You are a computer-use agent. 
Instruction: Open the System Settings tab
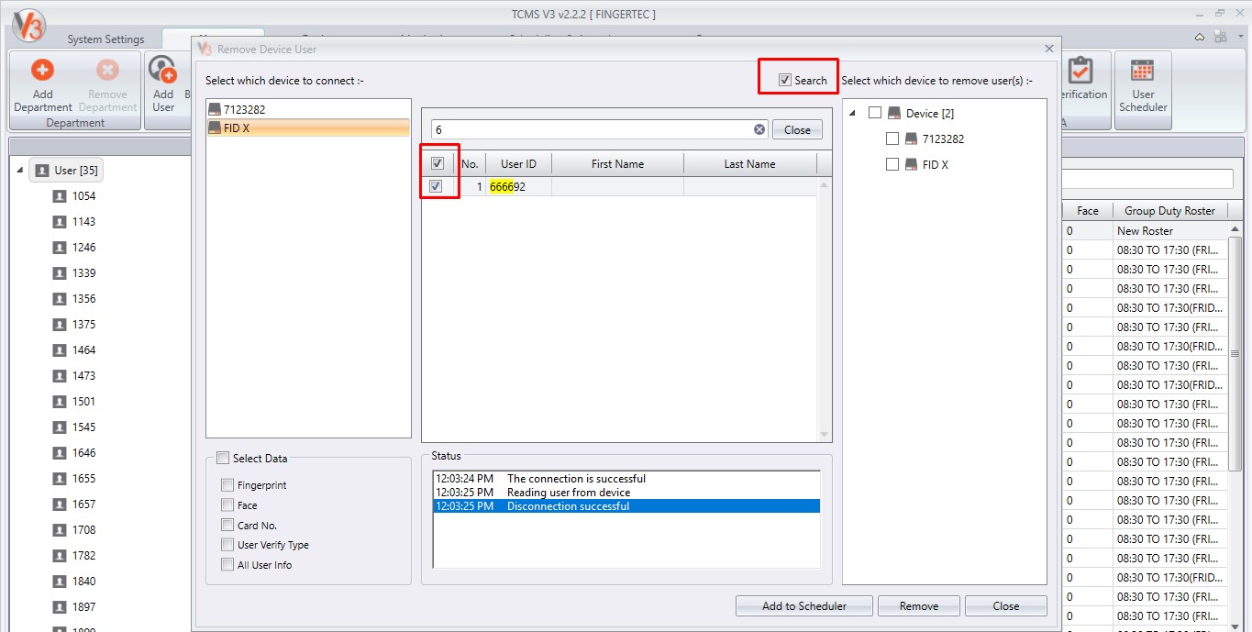click(105, 39)
